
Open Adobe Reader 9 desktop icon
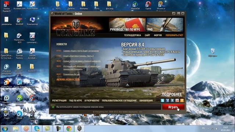[7, 7]
